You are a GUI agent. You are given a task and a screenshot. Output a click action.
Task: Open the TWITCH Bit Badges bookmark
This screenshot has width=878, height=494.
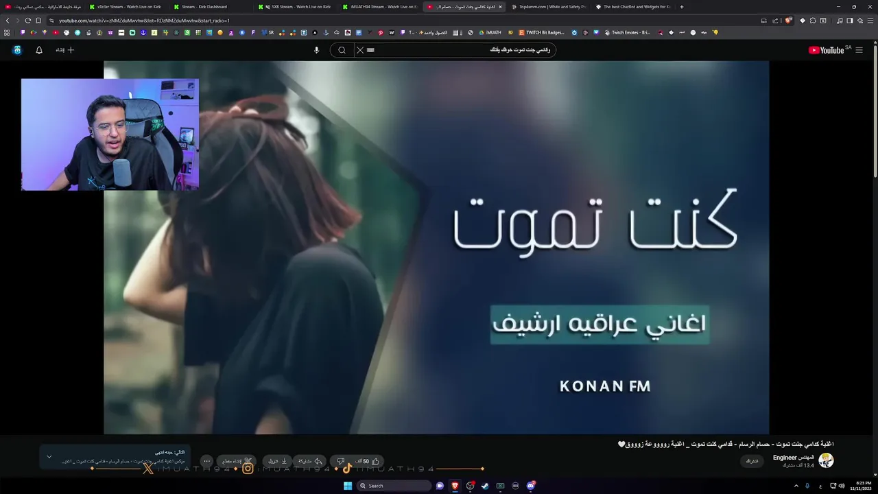coord(542,32)
